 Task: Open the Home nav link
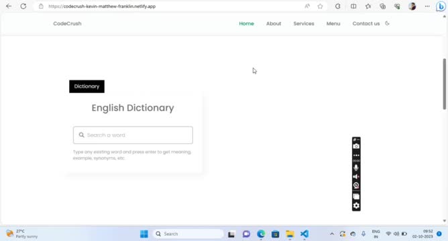click(x=246, y=23)
